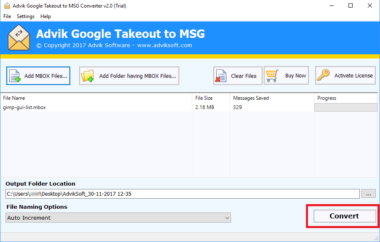Open the Help menu
The width and height of the screenshot is (380, 242).
pos(45,16)
